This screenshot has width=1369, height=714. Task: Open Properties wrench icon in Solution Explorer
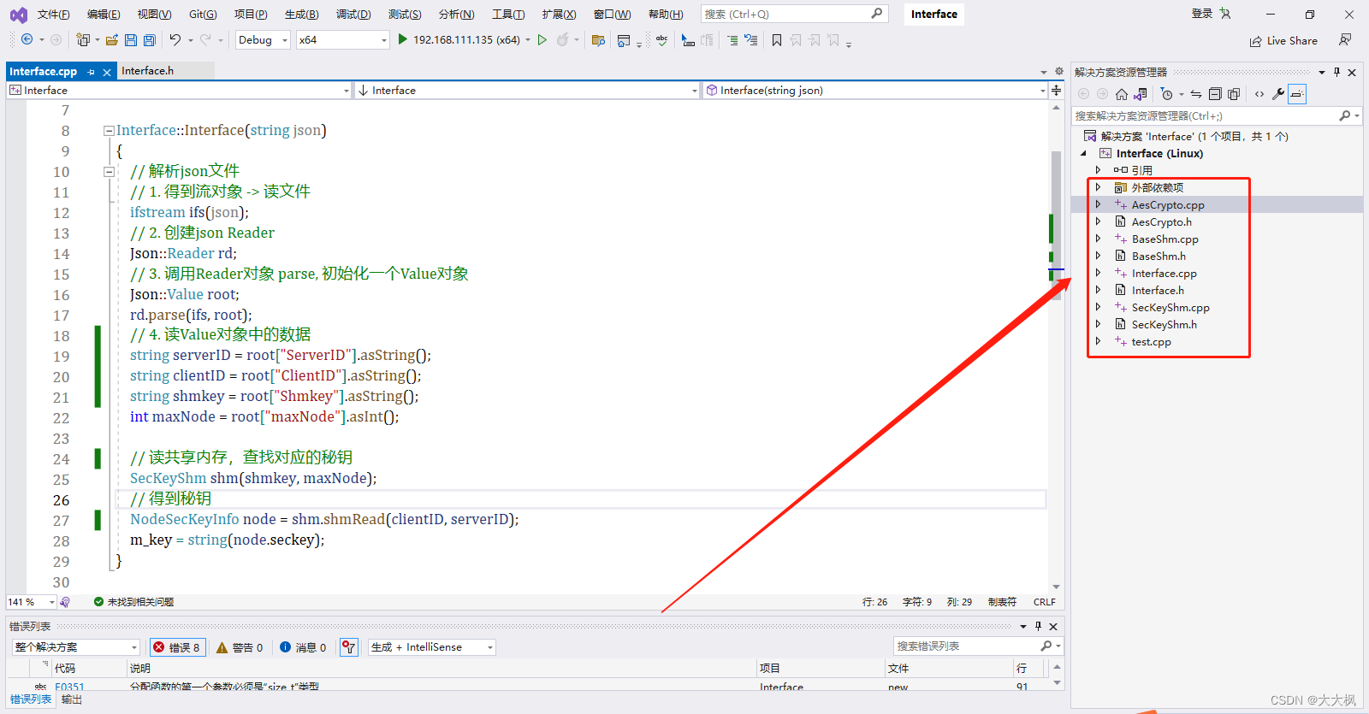point(1278,94)
